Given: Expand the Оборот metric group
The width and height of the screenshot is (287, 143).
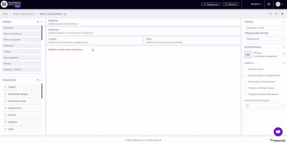Looking at the screenshot, I should coord(6,87).
